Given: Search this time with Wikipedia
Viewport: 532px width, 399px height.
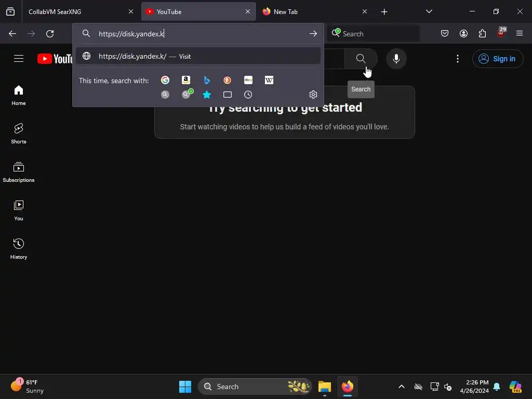Looking at the screenshot, I should click(x=269, y=80).
